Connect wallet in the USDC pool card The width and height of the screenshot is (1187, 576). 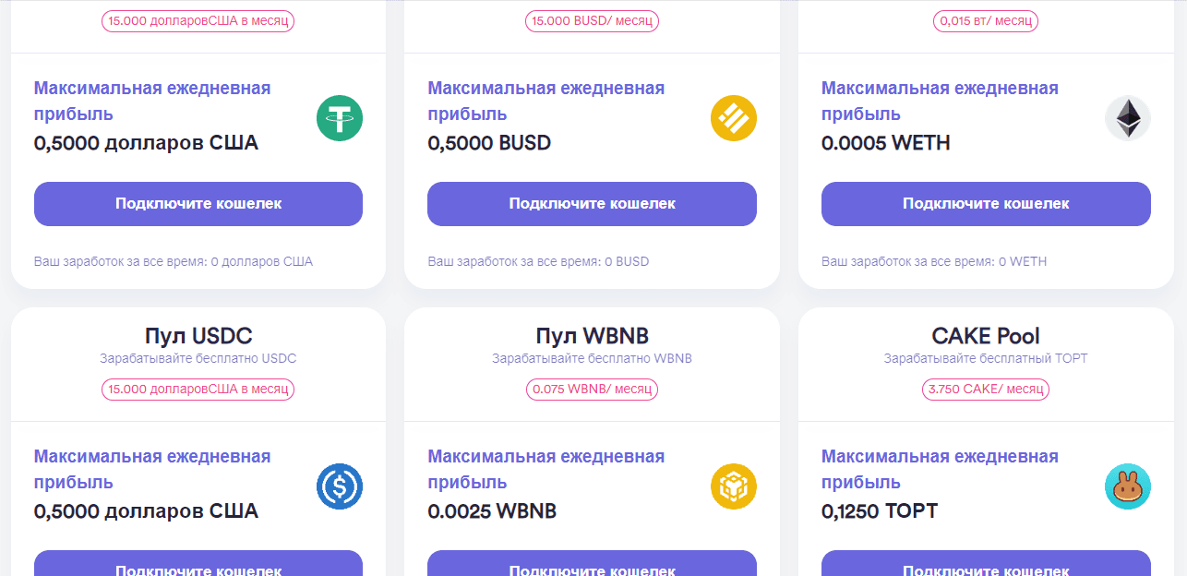(x=198, y=565)
